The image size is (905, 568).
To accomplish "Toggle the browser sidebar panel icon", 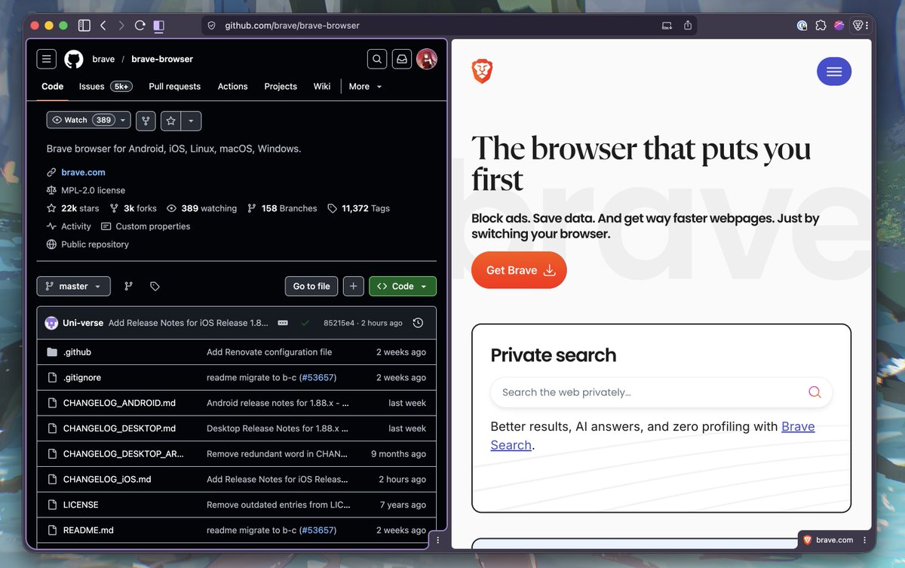I will (x=84, y=26).
